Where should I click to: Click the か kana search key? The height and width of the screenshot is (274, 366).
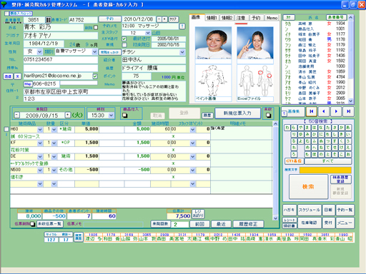coord(342,128)
